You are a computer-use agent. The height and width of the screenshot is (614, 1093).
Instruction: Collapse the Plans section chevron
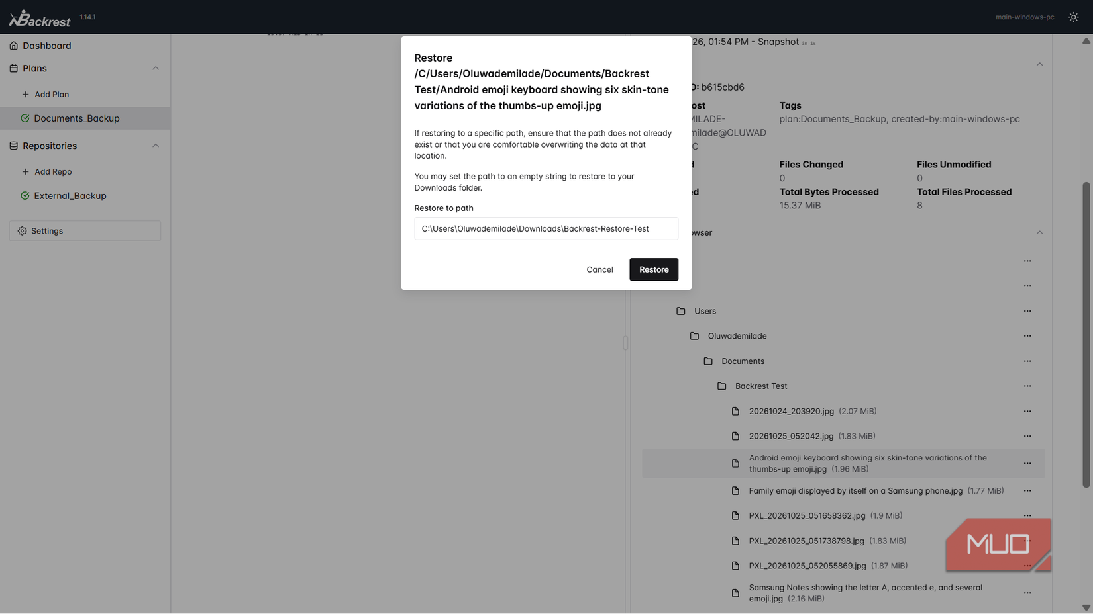click(156, 68)
